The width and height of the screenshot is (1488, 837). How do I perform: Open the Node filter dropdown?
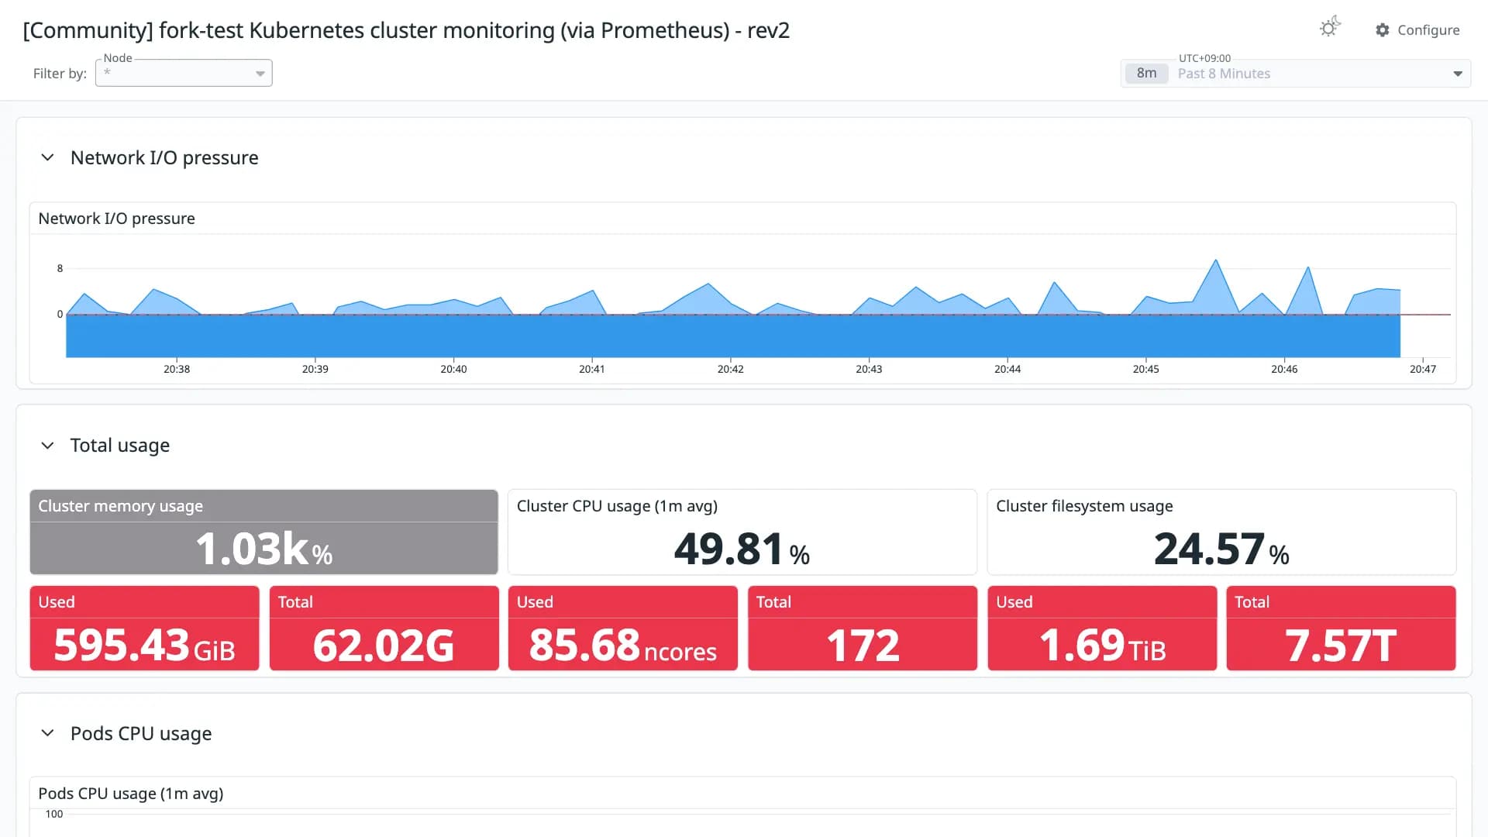click(184, 73)
